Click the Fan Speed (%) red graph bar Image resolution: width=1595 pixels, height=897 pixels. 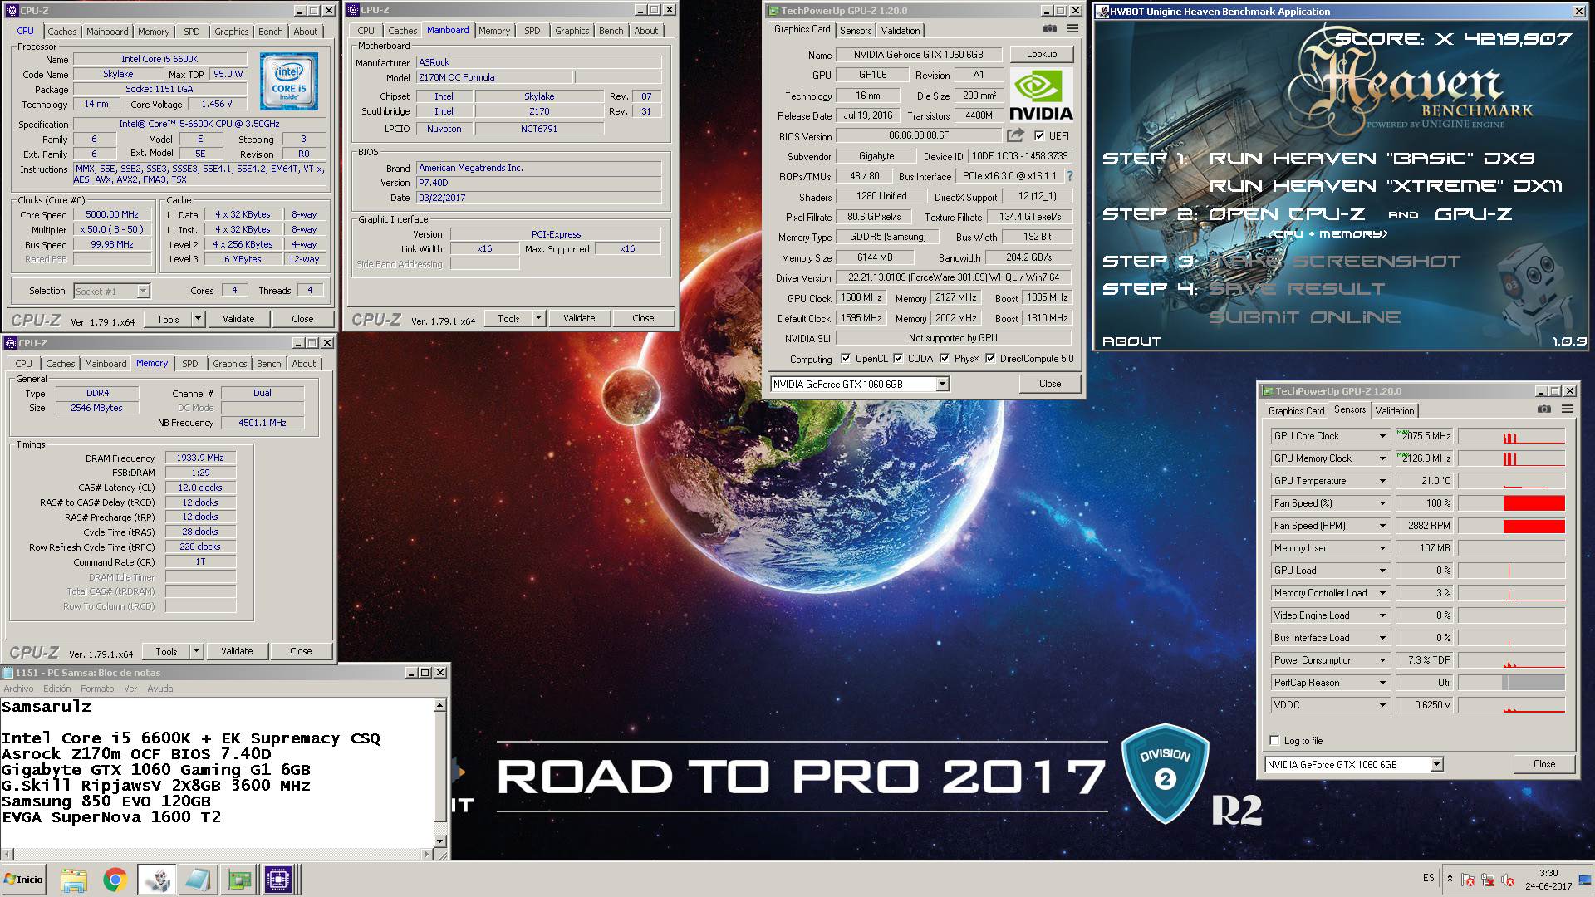click(1534, 503)
